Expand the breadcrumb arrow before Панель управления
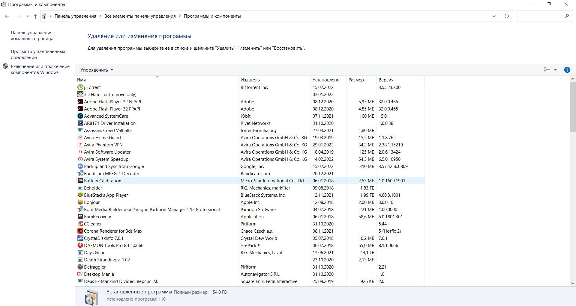 51,16
